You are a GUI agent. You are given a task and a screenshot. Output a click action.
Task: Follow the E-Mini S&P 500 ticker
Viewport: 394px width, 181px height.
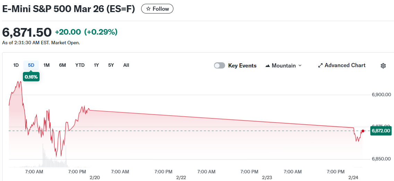click(157, 9)
